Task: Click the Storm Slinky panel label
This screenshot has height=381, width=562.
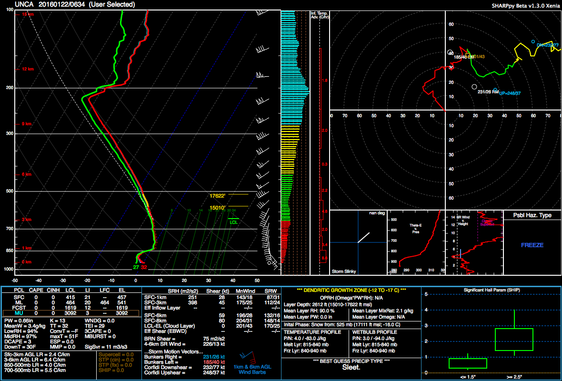Action: point(344,271)
